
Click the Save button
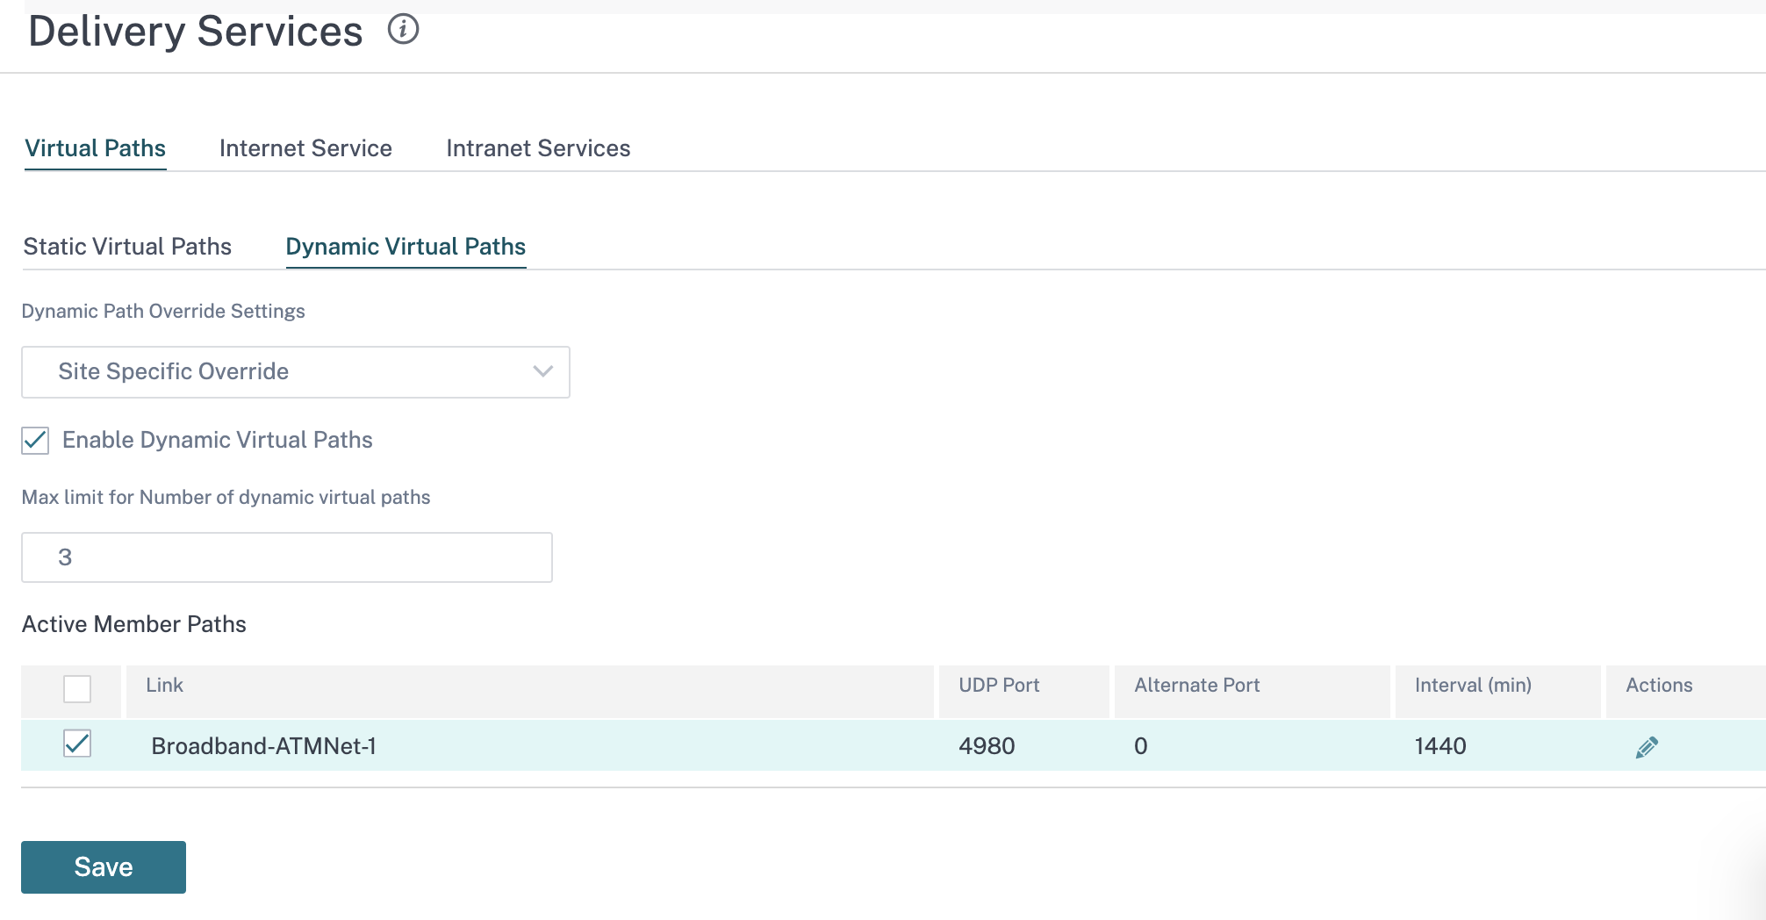pyautogui.click(x=104, y=867)
